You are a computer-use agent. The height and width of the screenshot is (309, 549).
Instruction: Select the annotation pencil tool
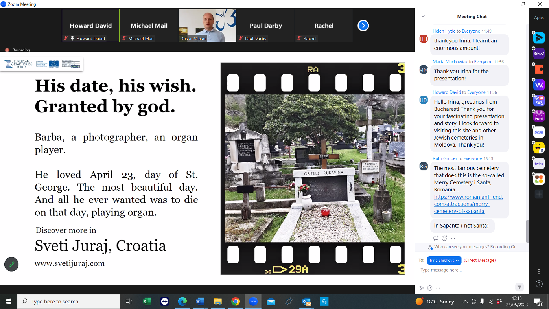pyautogui.click(x=11, y=264)
